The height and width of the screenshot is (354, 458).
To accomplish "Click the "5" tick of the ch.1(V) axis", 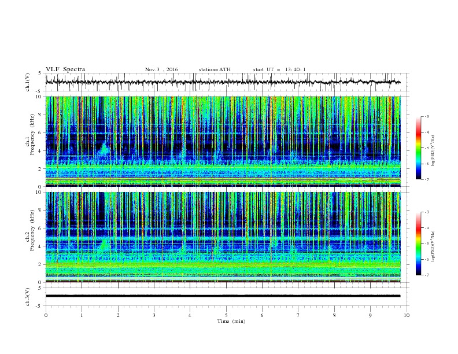I will (40, 73).
